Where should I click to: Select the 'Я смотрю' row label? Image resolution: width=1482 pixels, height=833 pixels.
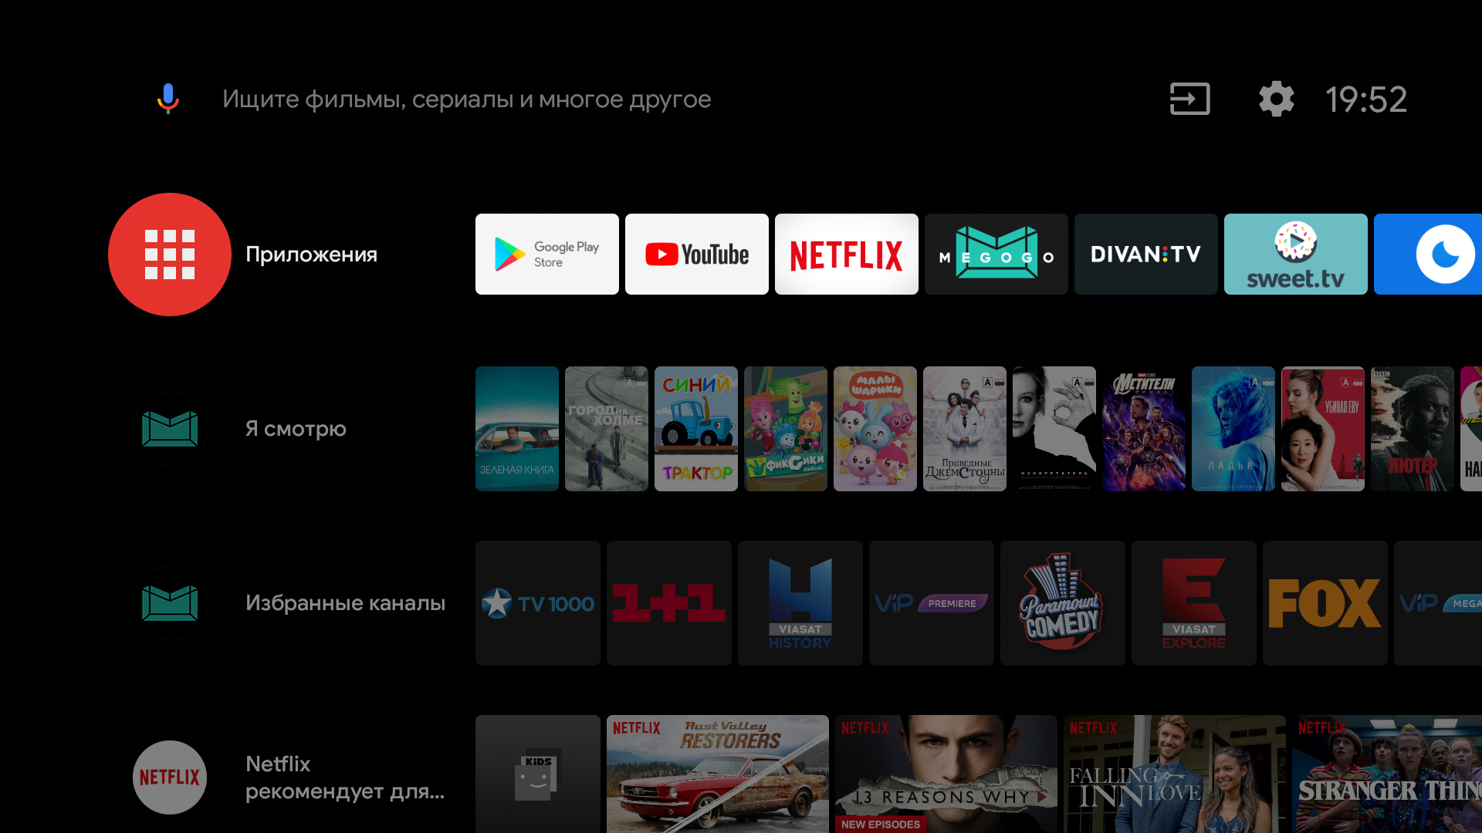click(296, 429)
